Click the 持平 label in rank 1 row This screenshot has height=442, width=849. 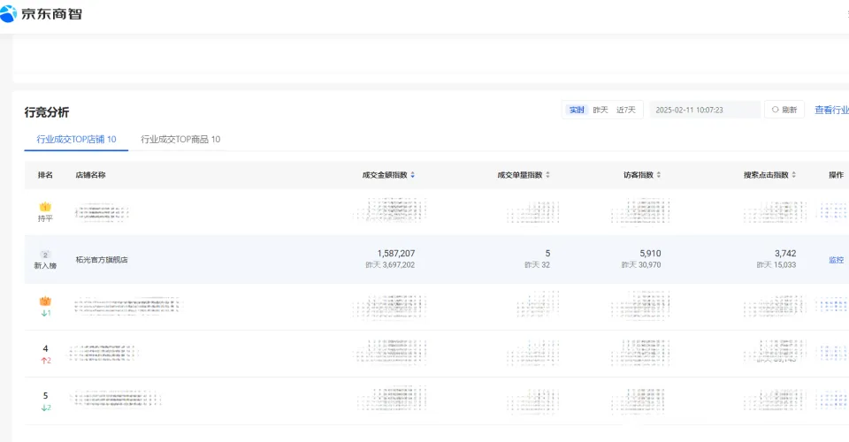point(45,218)
